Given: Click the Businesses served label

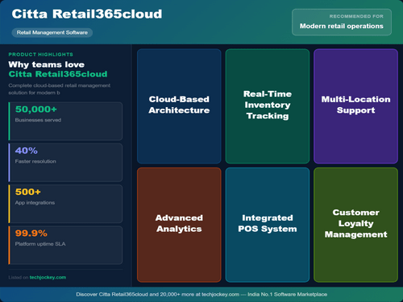Looking at the screenshot, I should (x=38, y=120).
